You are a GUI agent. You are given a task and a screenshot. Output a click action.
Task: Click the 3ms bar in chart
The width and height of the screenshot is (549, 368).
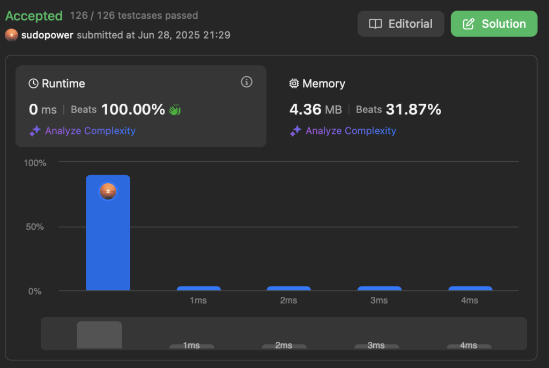point(379,289)
